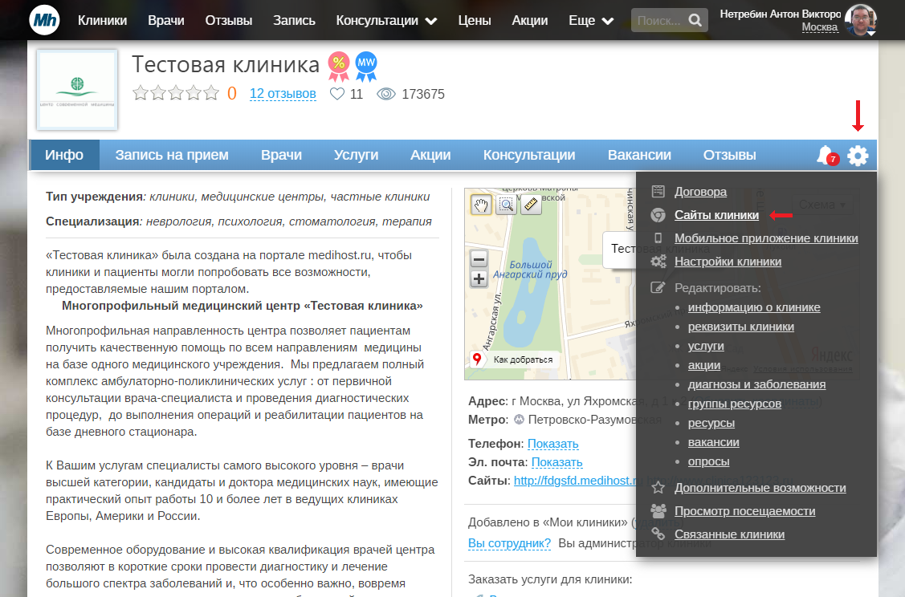Edit информацию о клинике
The image size is (905, 597).
[754, 307]
